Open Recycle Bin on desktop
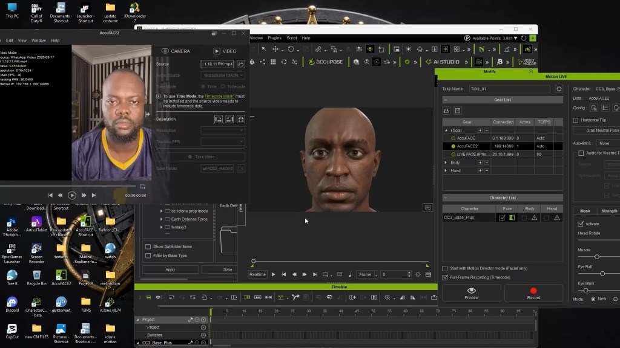 click(36, 277)
